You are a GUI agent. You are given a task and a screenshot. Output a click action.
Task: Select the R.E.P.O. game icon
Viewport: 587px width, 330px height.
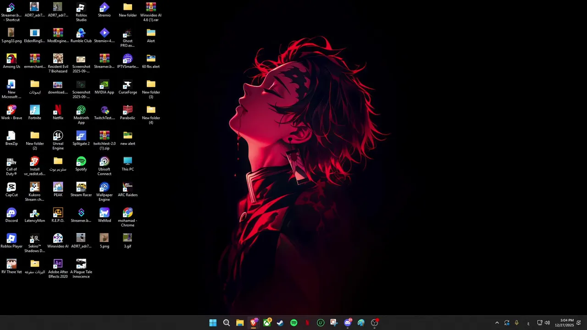tap(58, 215)
